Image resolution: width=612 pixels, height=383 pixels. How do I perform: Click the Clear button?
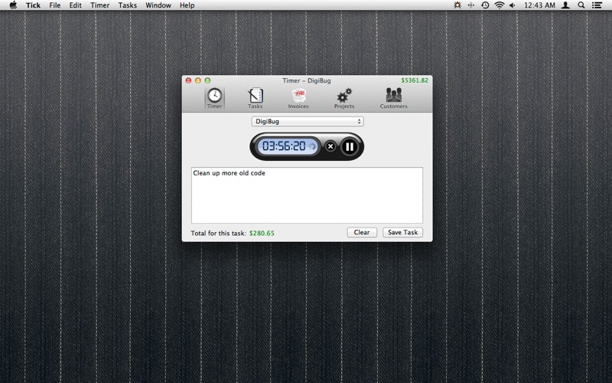(362, 232)
